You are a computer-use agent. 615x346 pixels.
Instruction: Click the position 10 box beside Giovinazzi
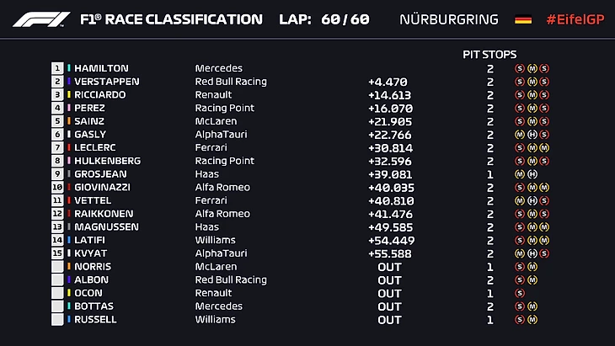57,187
